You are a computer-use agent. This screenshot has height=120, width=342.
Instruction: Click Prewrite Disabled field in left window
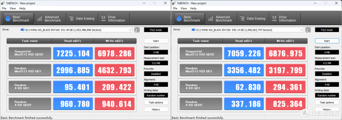156,74
